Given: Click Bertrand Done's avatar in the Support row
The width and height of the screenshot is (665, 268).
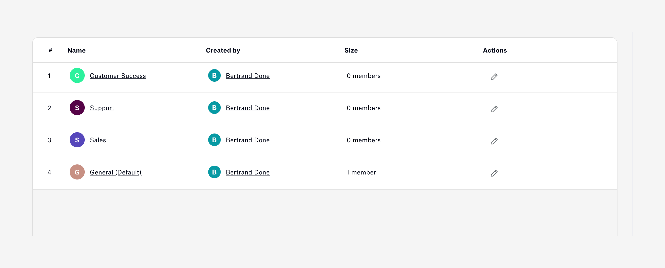Looking at the screenshot, I should [x=214, y=108].
